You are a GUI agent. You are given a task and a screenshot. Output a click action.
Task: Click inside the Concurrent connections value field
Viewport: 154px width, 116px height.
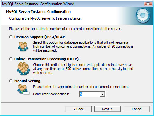click(90, 94)
